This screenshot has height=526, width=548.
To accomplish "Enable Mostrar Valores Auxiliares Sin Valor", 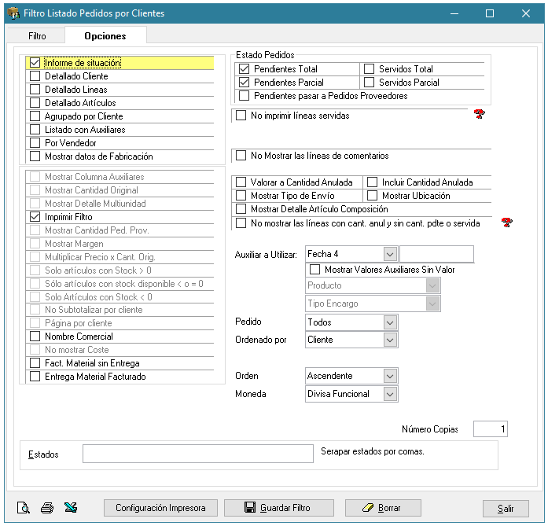I will 315,270.
